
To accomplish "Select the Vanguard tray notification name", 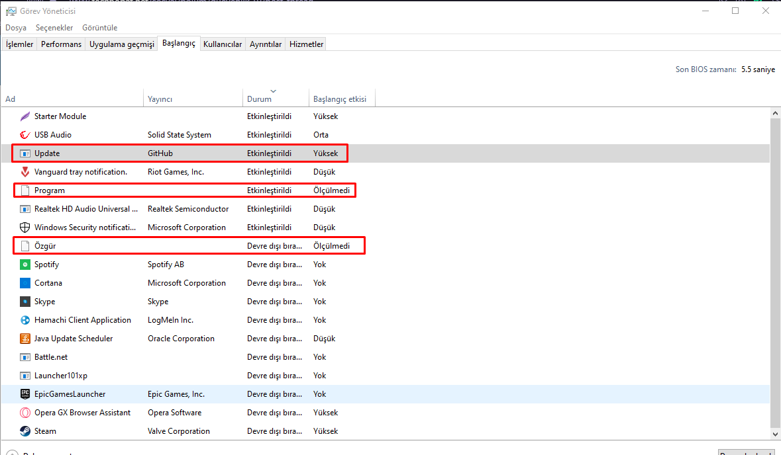I will [x=81, y=172].
